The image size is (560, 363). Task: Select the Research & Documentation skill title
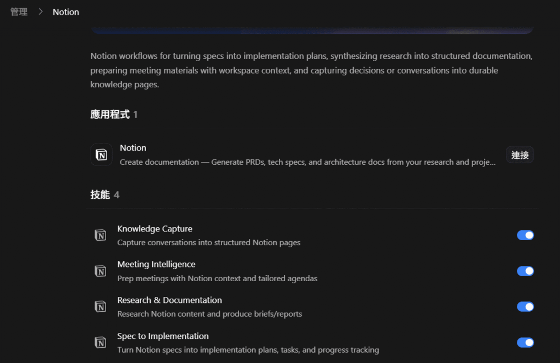point(170,300)
